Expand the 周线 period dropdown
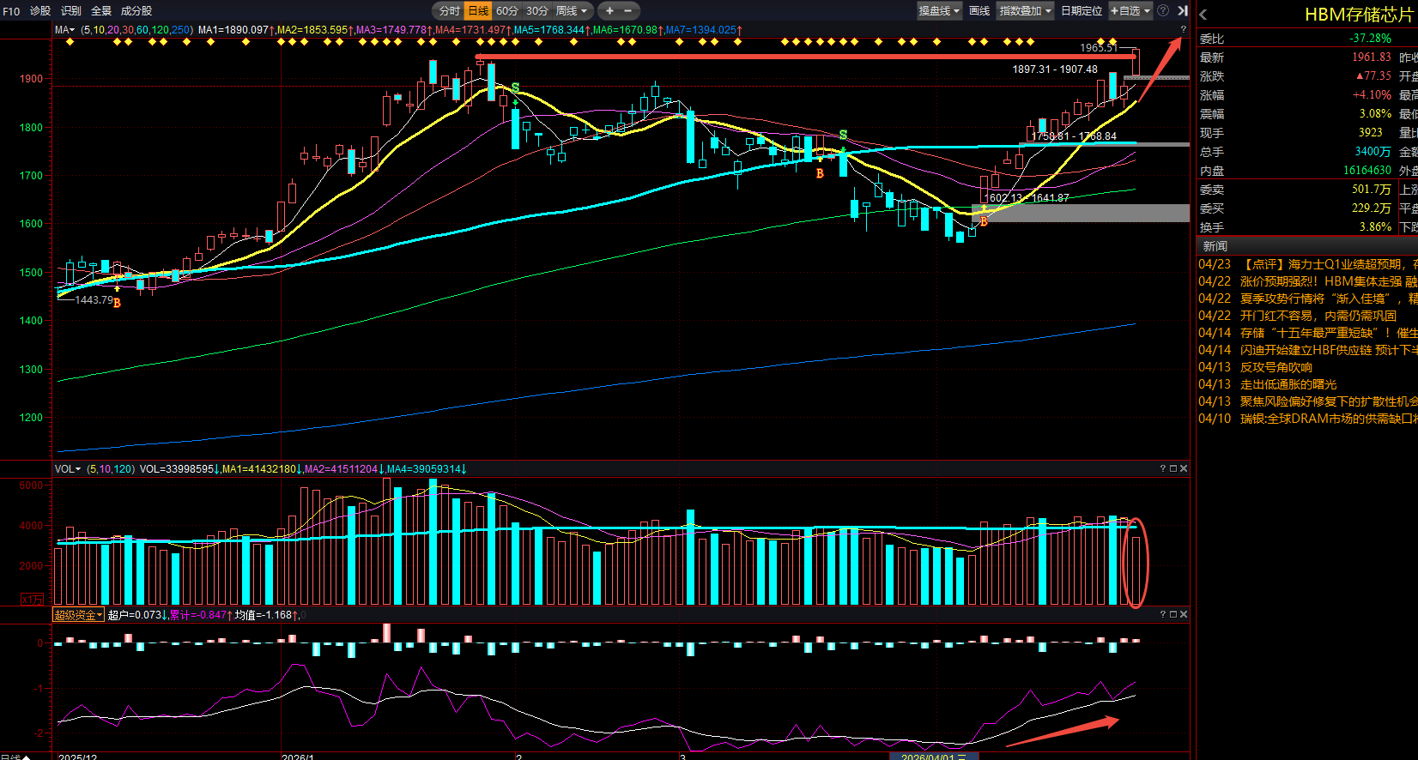The width and height of the screenshot is (1418, 760). point(572,11)
